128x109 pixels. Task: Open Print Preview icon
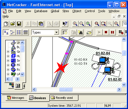50,24
